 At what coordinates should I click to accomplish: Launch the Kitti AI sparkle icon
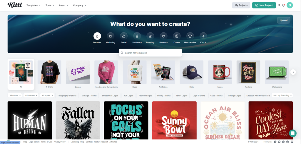coord(203,36)
